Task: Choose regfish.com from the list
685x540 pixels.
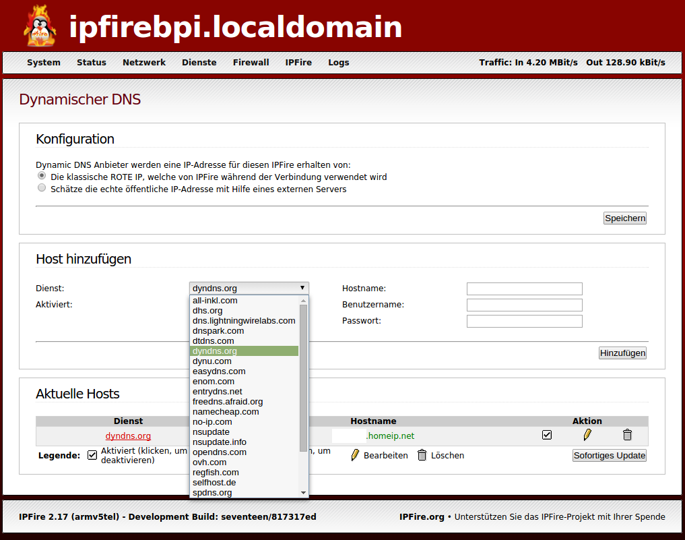Action: [244, 472]
